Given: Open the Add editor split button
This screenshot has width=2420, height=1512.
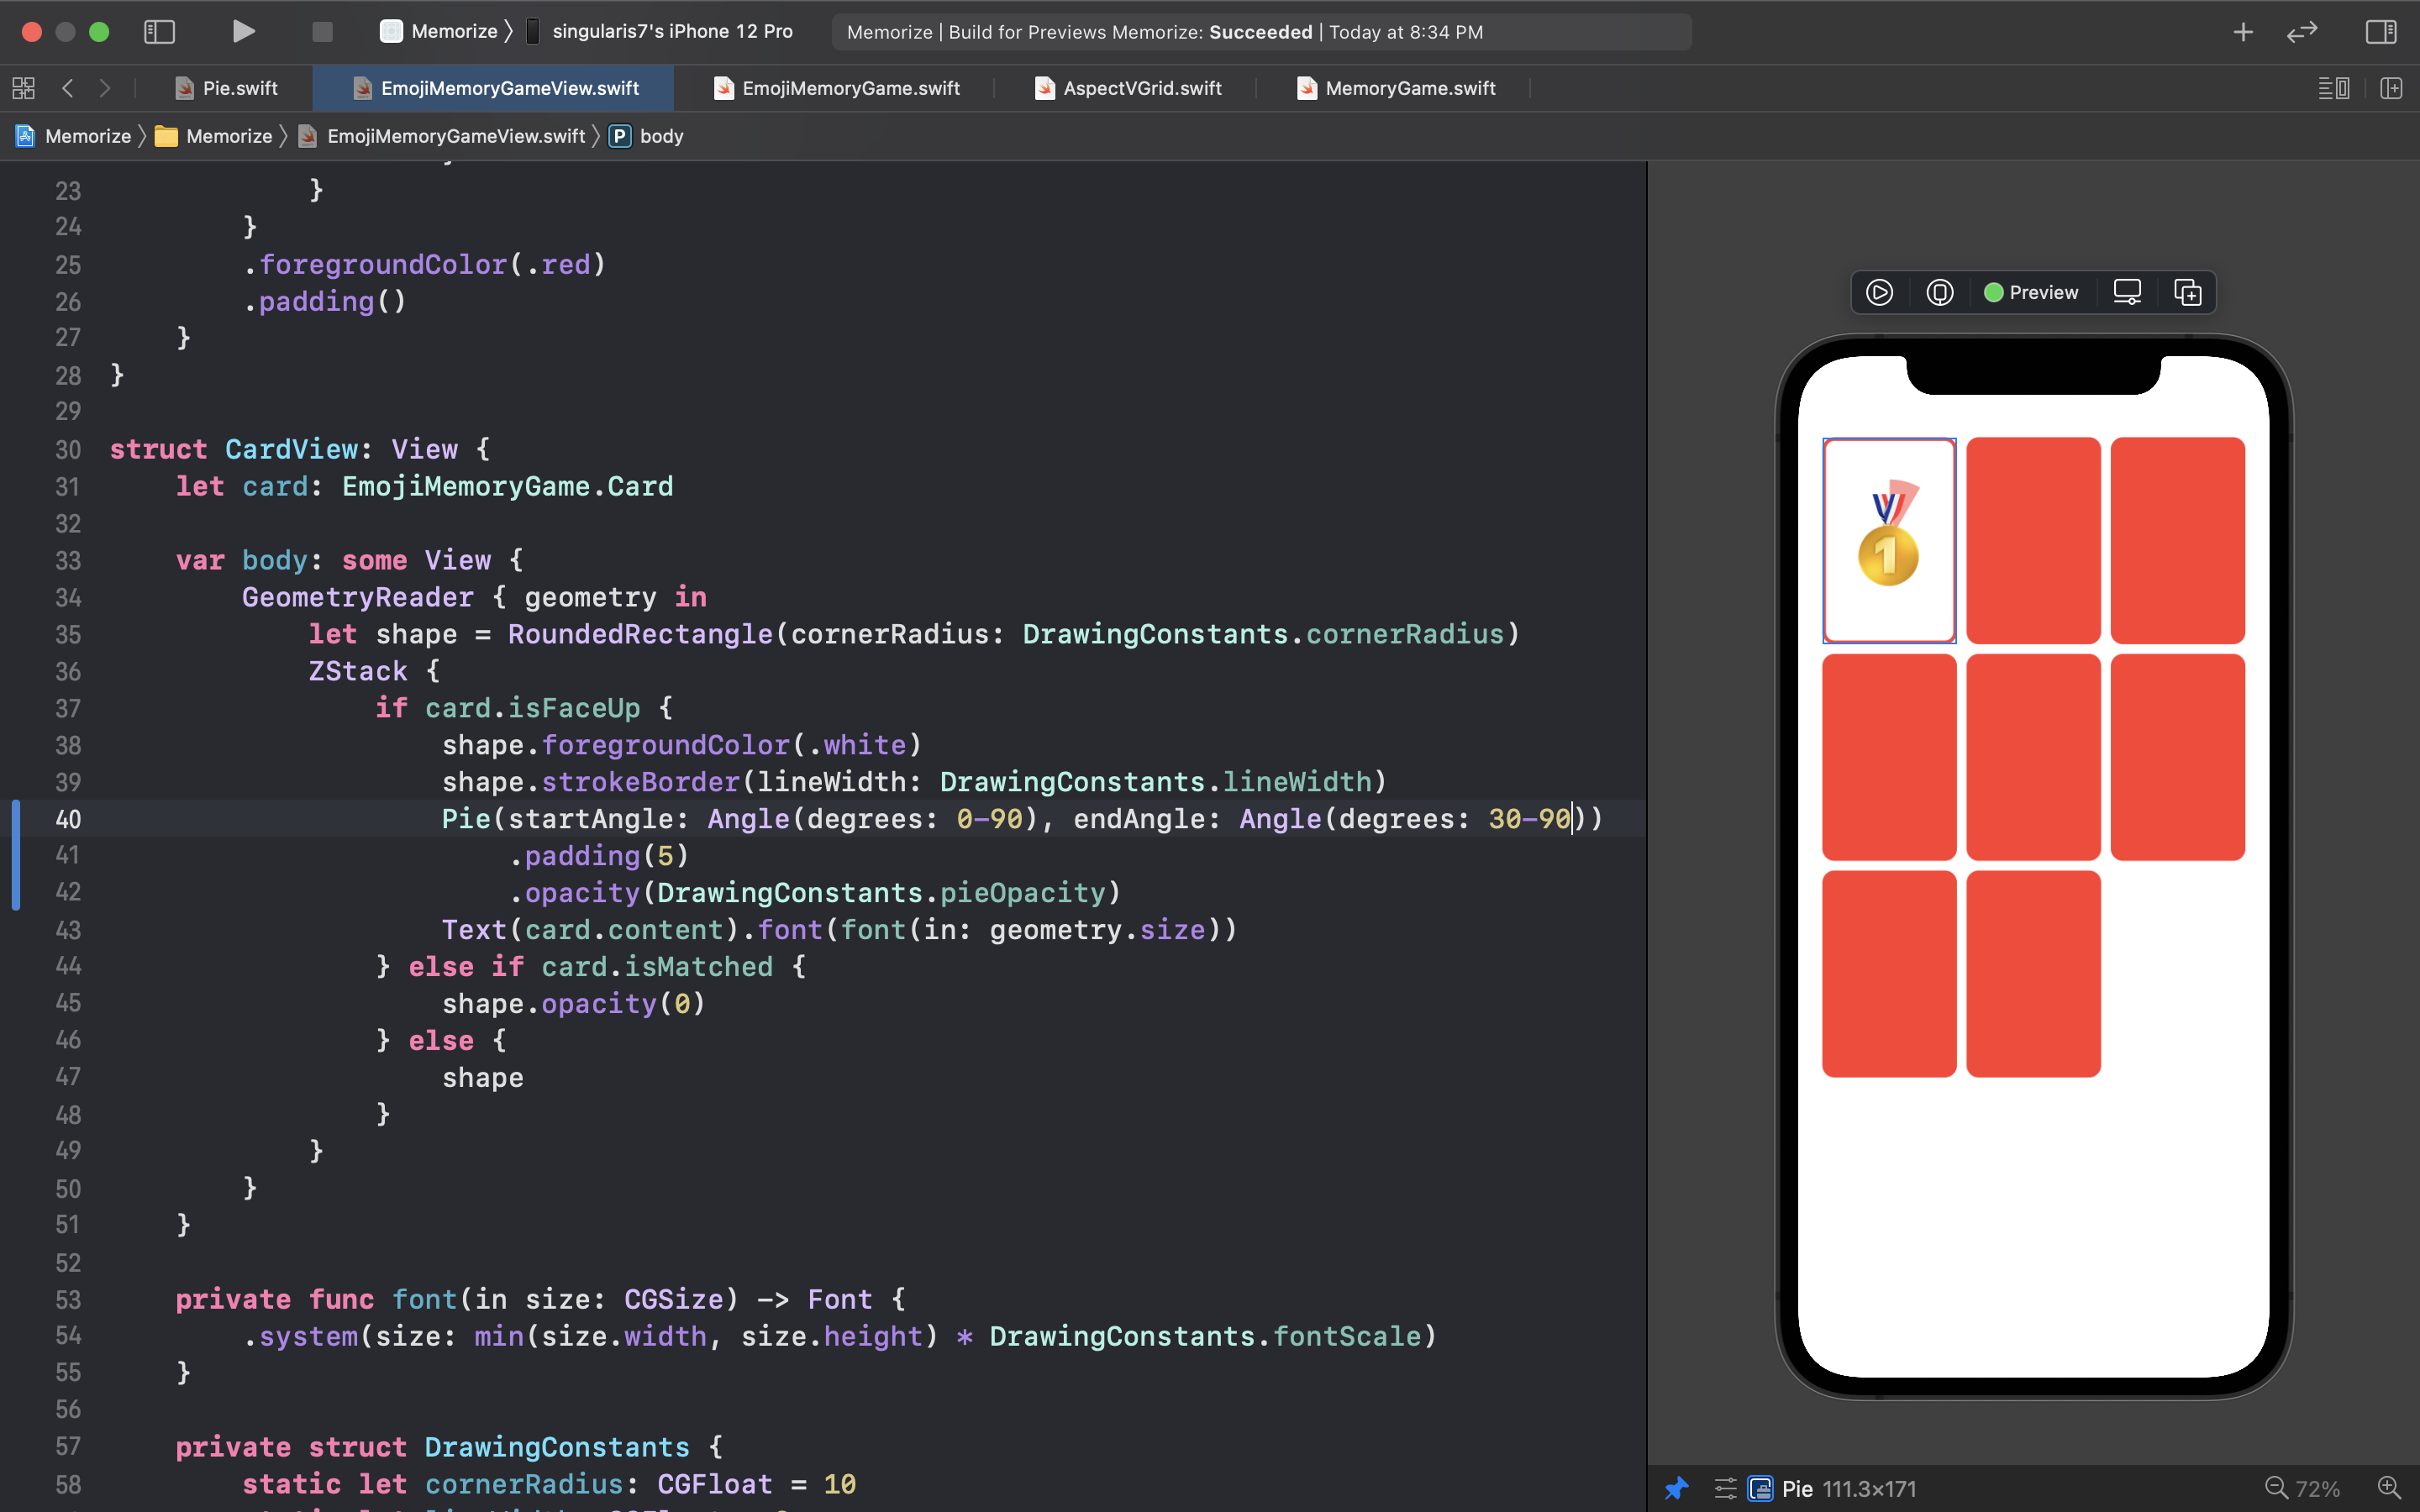Looking at the screenshot, I should [x=2391, y=88].
